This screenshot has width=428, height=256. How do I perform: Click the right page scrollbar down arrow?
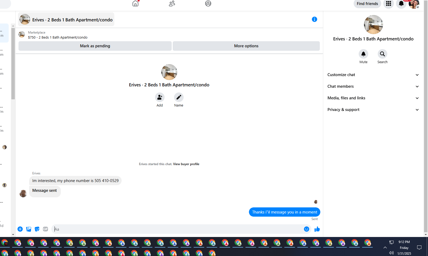426,234
